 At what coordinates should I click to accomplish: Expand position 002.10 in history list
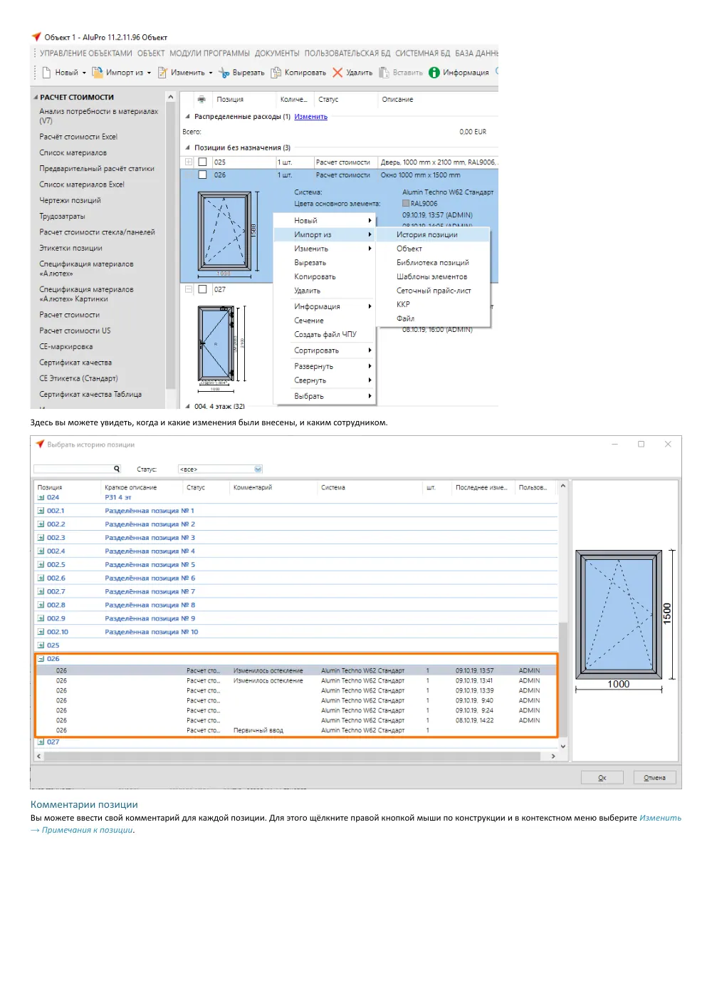(x=41, y=632)
